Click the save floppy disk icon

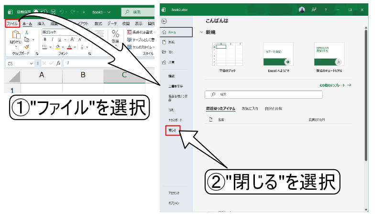pyautogui.click(x=53, y=11)
